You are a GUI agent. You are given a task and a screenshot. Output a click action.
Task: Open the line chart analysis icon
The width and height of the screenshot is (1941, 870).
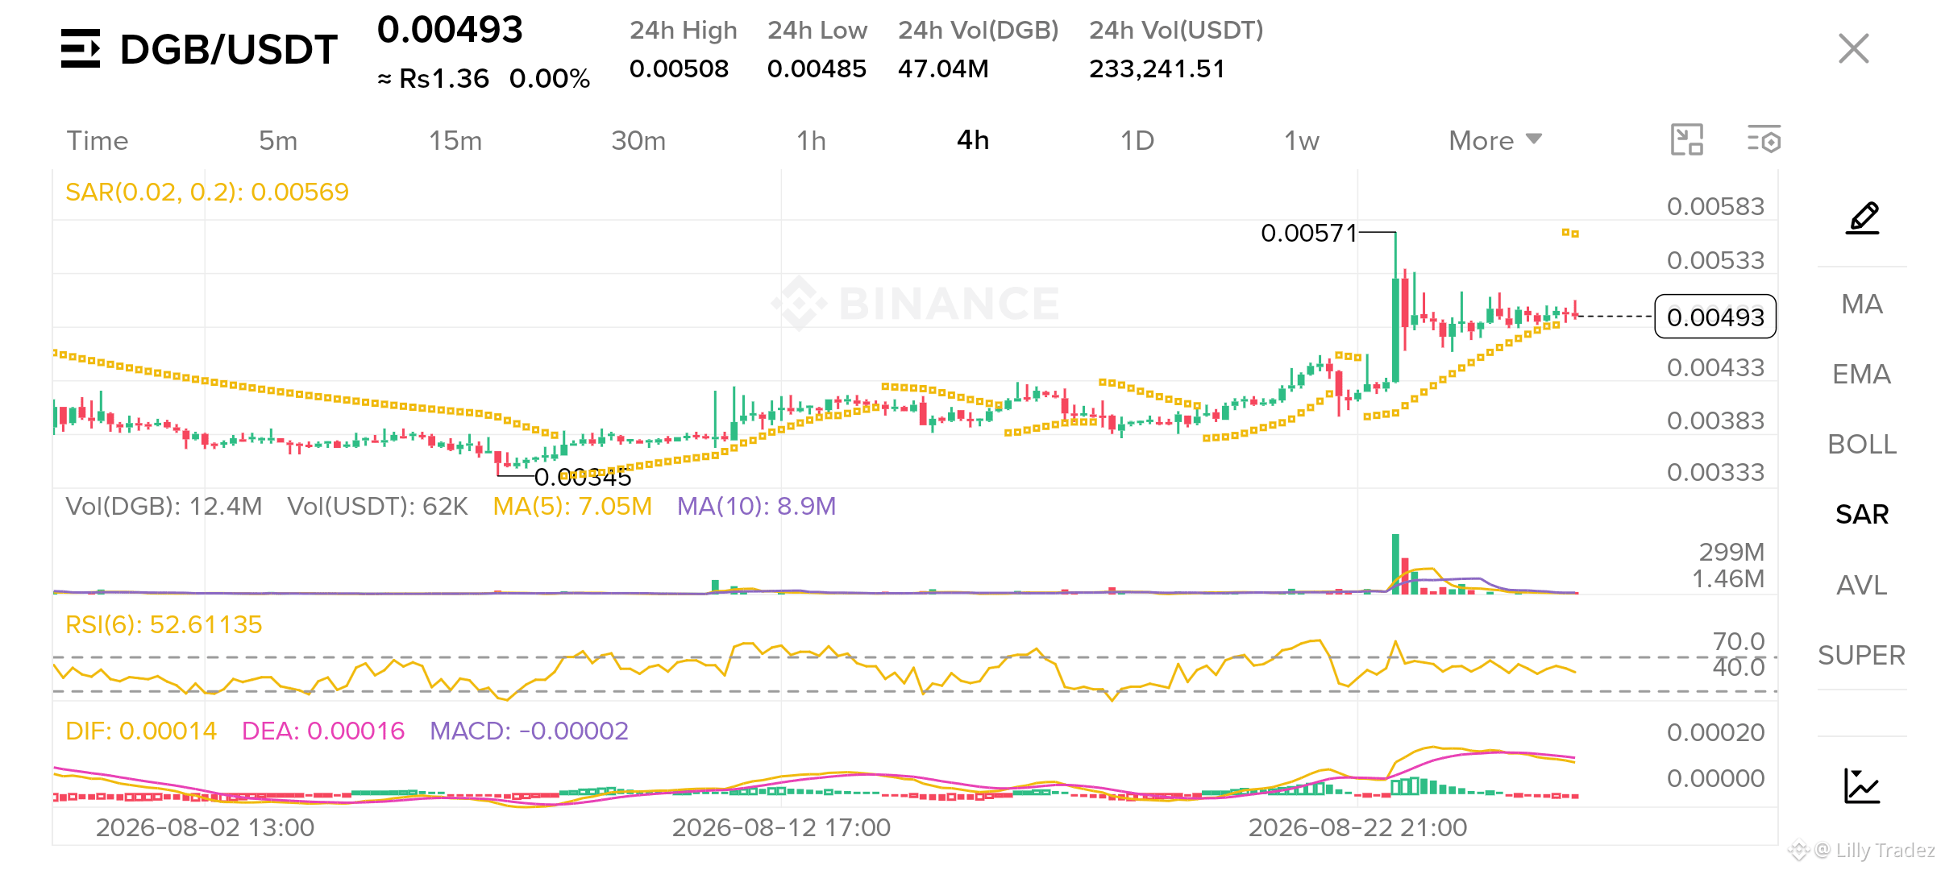pyautogui.click(x=1862, y=785)
